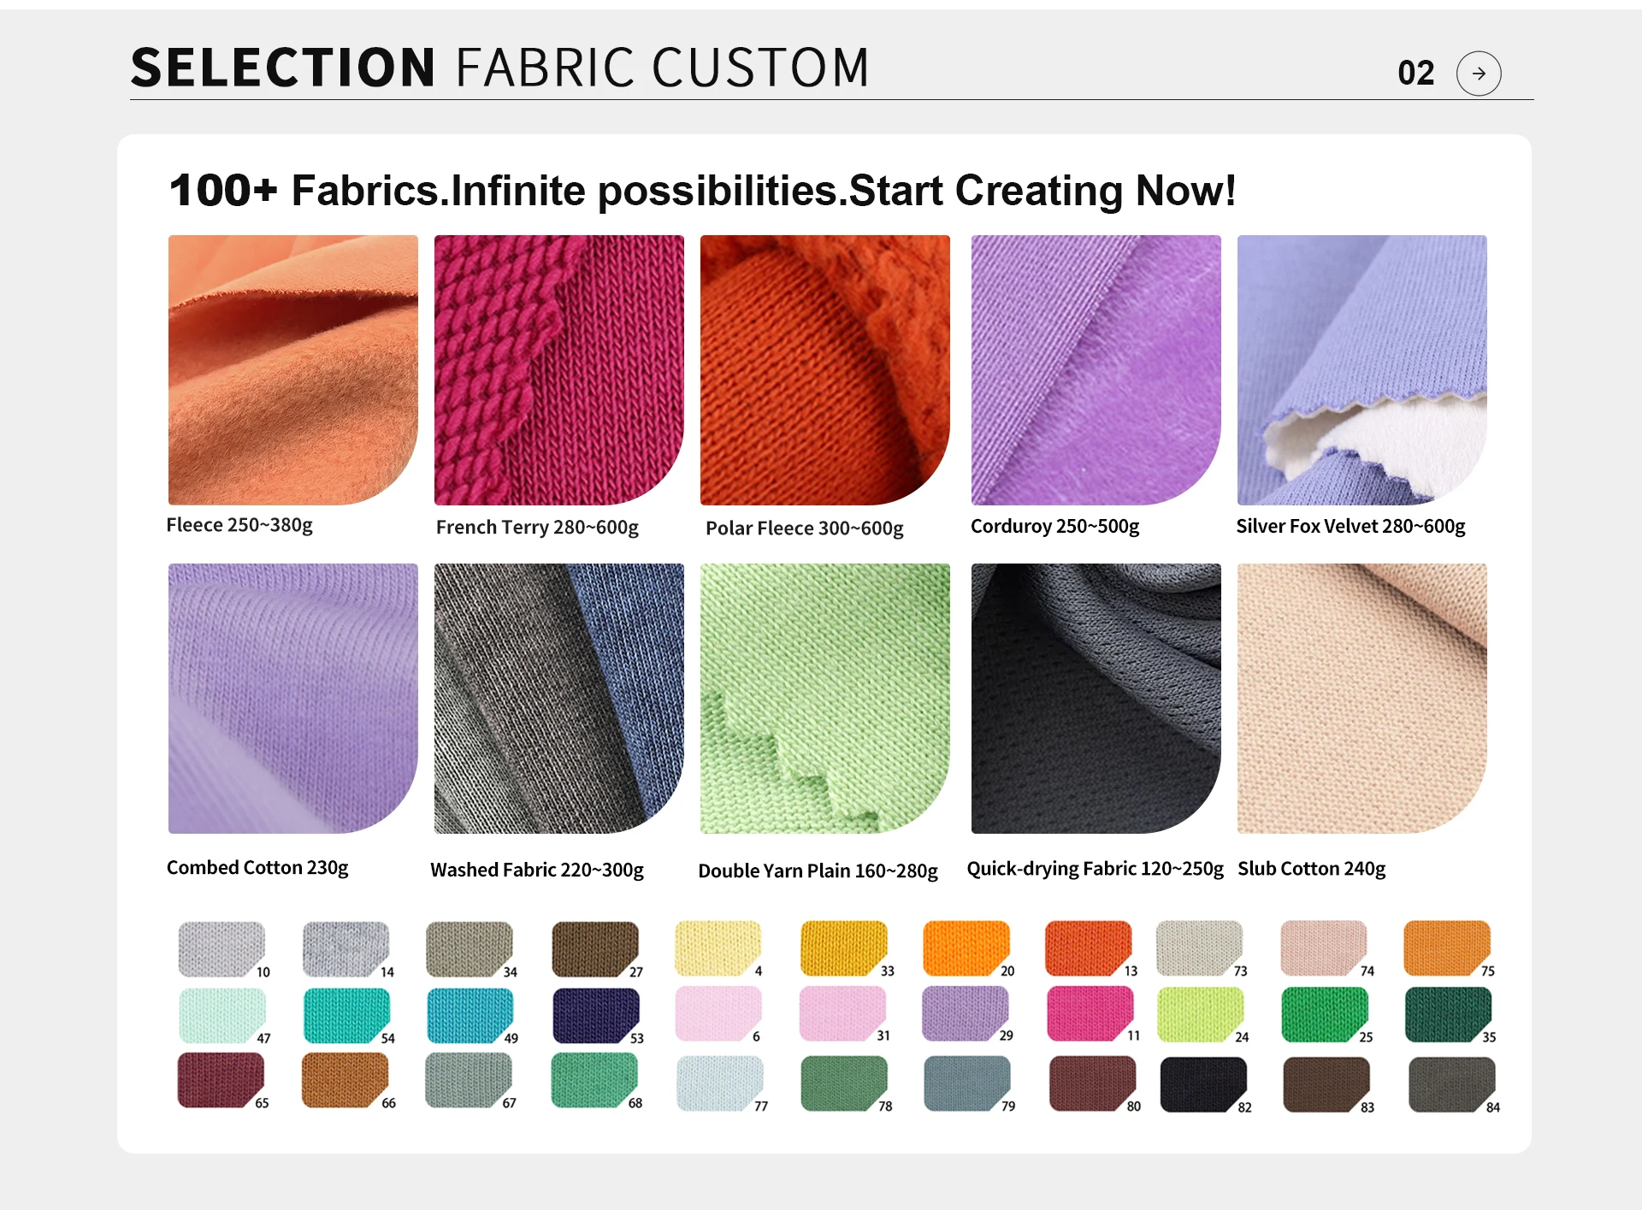Viewport: 1642px width, 1210px height.
Task: Click the Silver Fox Velvet fabric image
Action: pyautogui.click(x=1361, y=369)
